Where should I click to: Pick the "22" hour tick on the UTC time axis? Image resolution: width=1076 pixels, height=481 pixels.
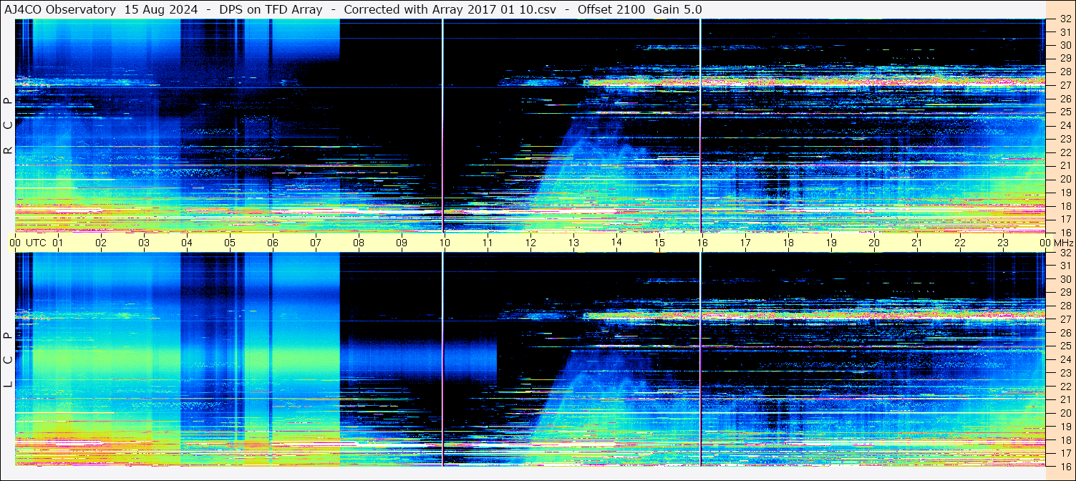click(x=960, y=243)
